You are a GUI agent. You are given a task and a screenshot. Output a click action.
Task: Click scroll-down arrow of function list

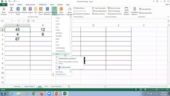70,71
